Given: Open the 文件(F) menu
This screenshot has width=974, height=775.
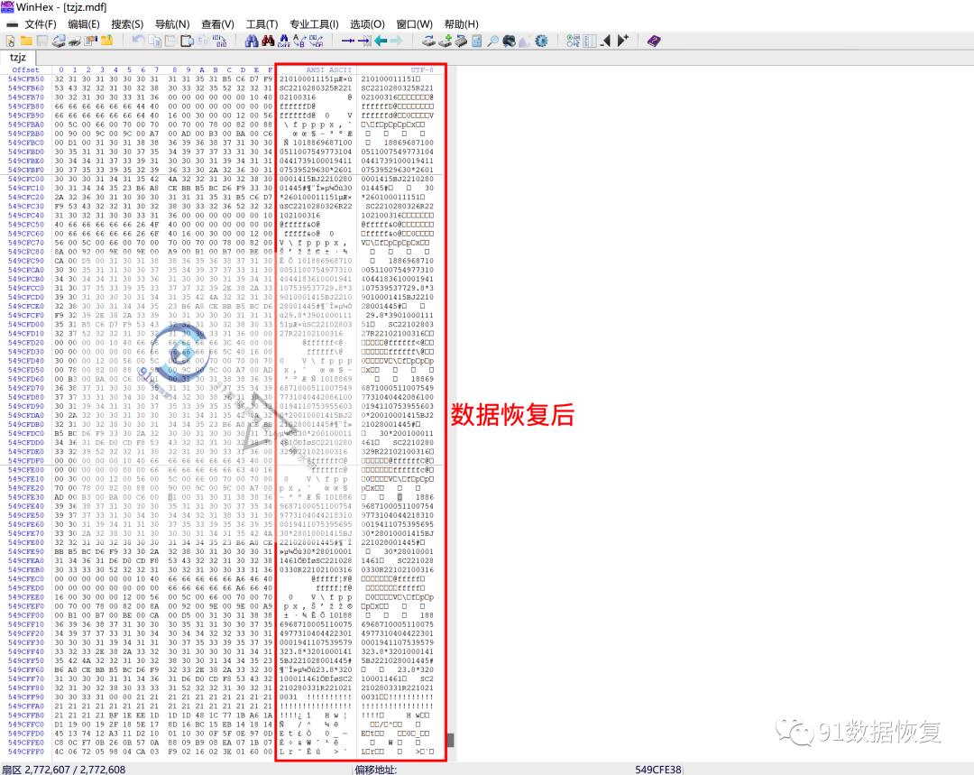Looking at the screenshot, I should pyautogui.click(x=41, y=24).
